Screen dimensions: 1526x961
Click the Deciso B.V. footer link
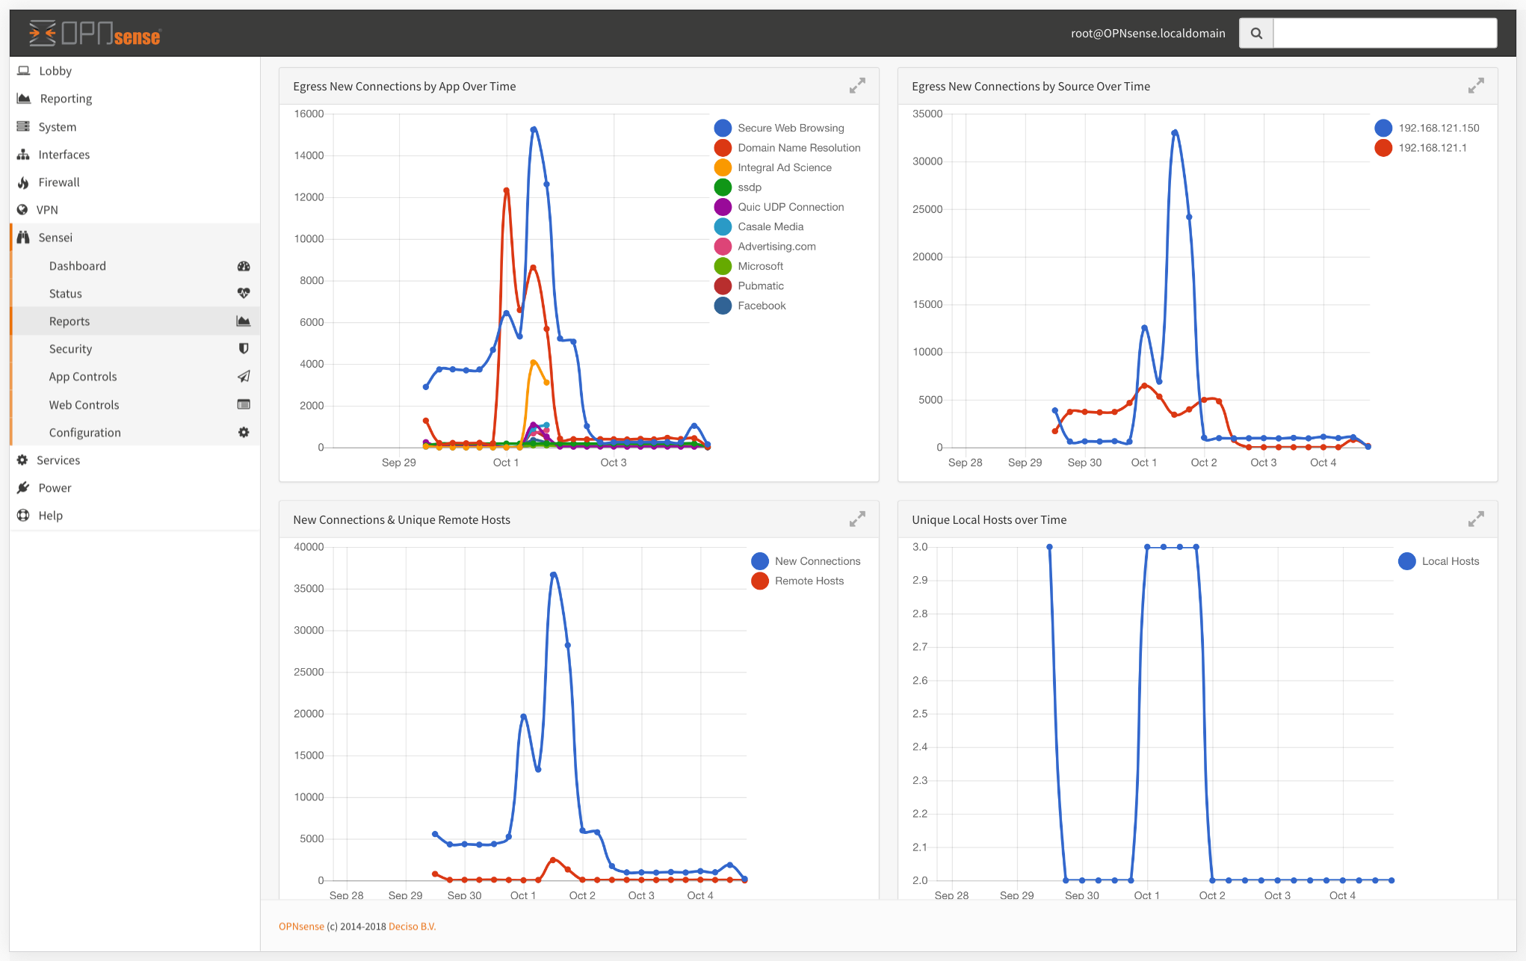[412, 927]
